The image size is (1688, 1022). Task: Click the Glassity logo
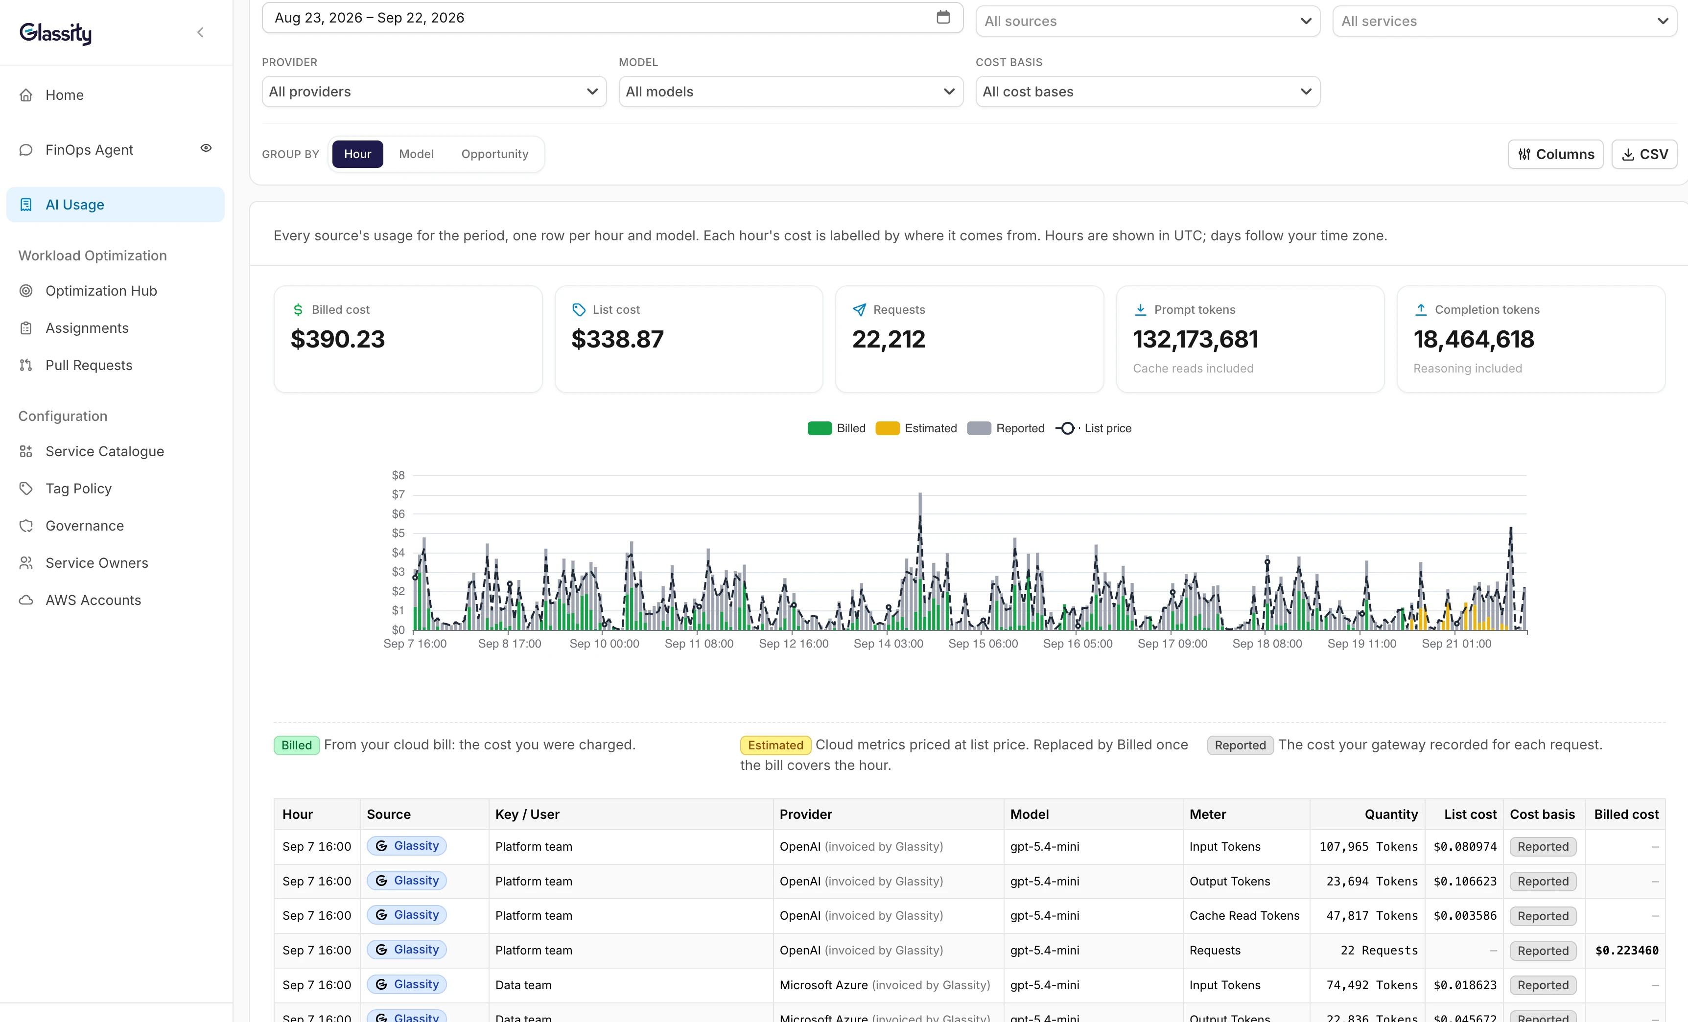[x=55, y=32]
